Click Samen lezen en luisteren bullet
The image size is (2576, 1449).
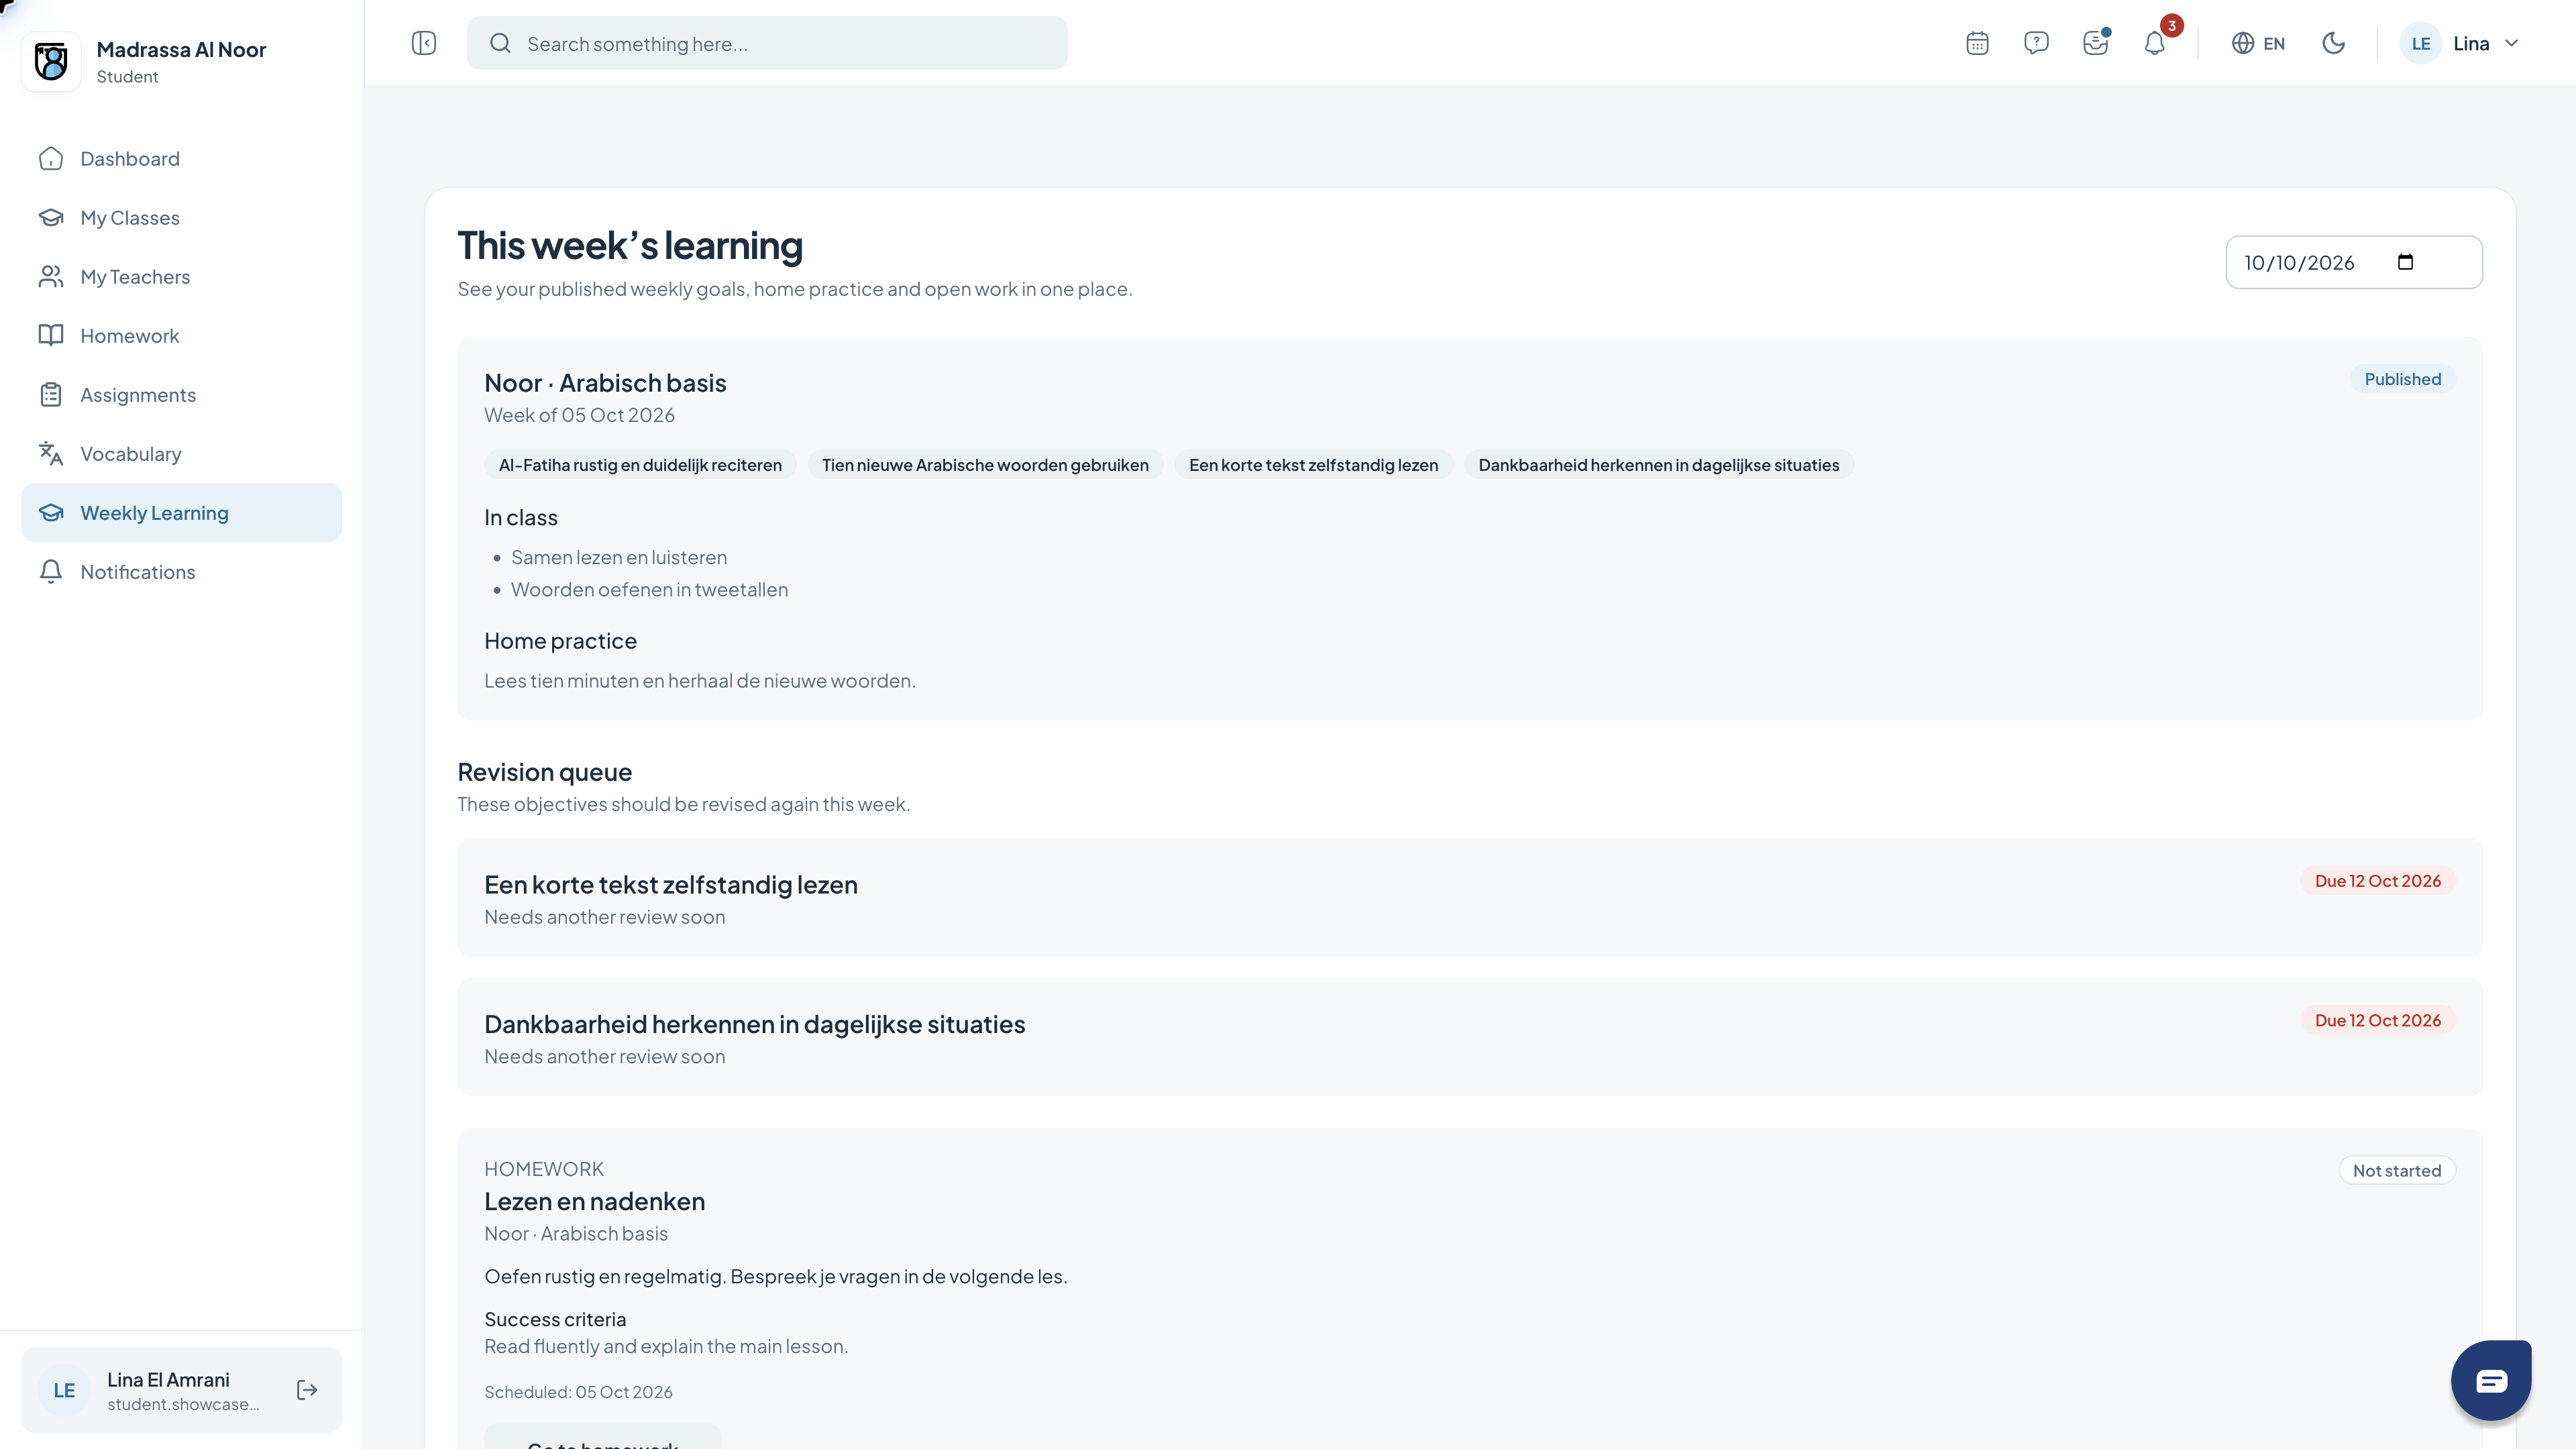click(x=619, y=558)
